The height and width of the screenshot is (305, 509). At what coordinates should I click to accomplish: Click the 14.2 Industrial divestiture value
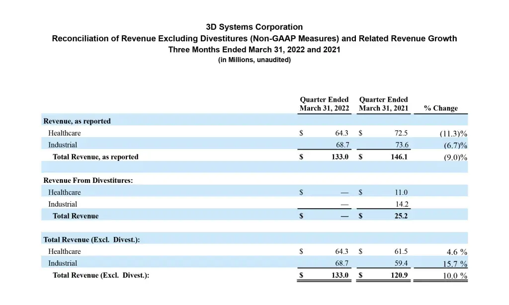tap(401, 204)
